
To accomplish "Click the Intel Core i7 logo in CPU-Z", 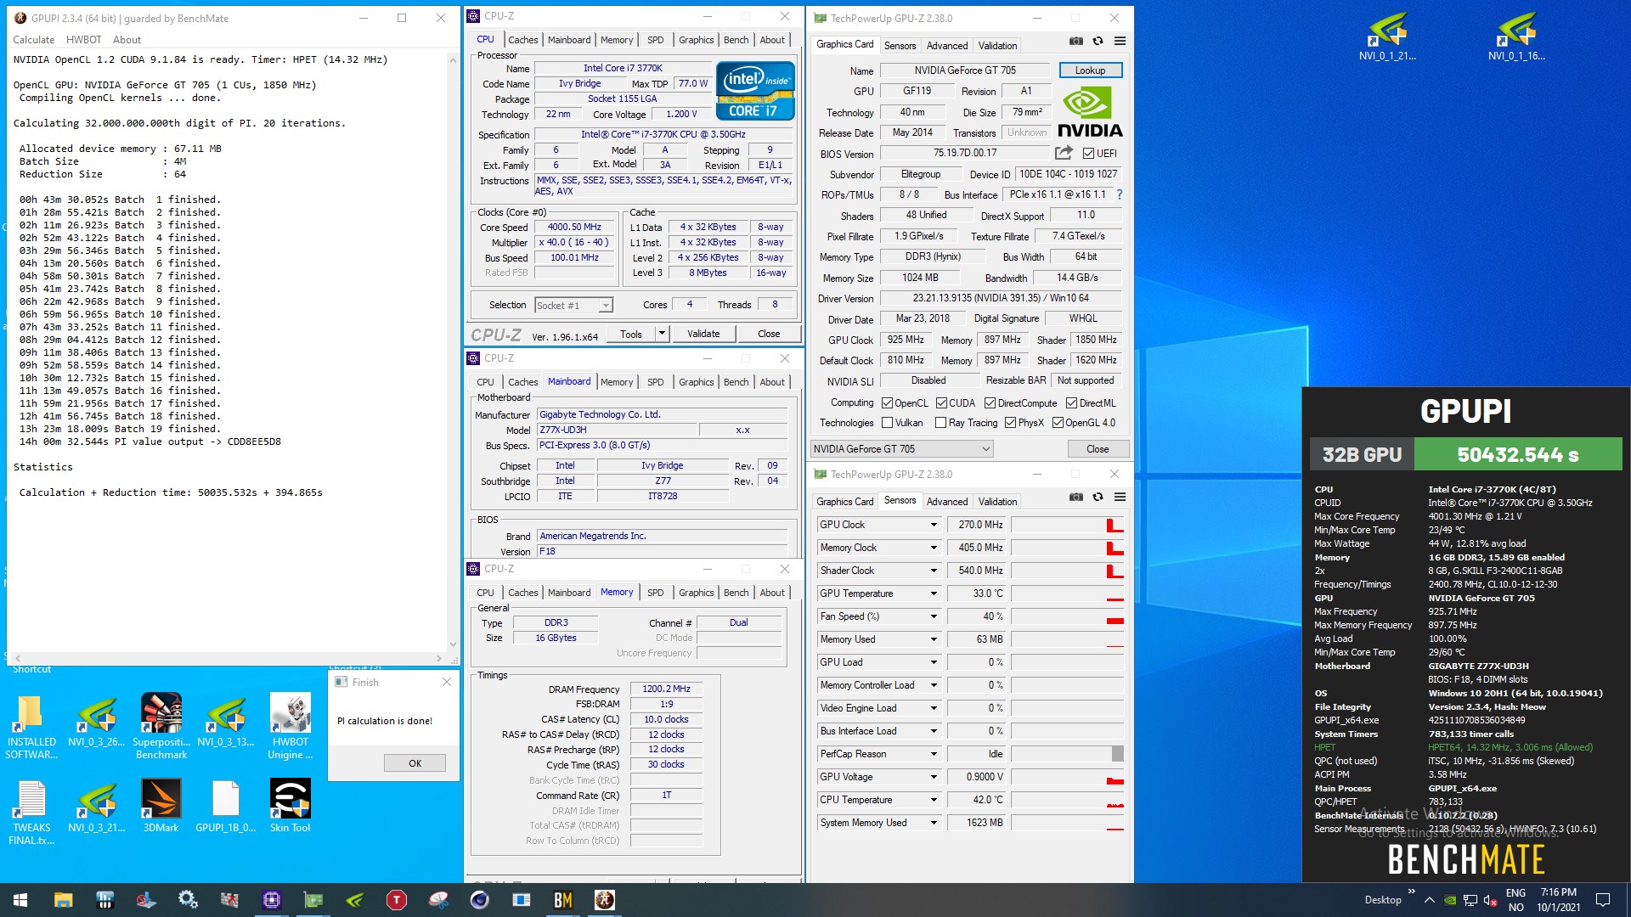I will click(755, 90).
